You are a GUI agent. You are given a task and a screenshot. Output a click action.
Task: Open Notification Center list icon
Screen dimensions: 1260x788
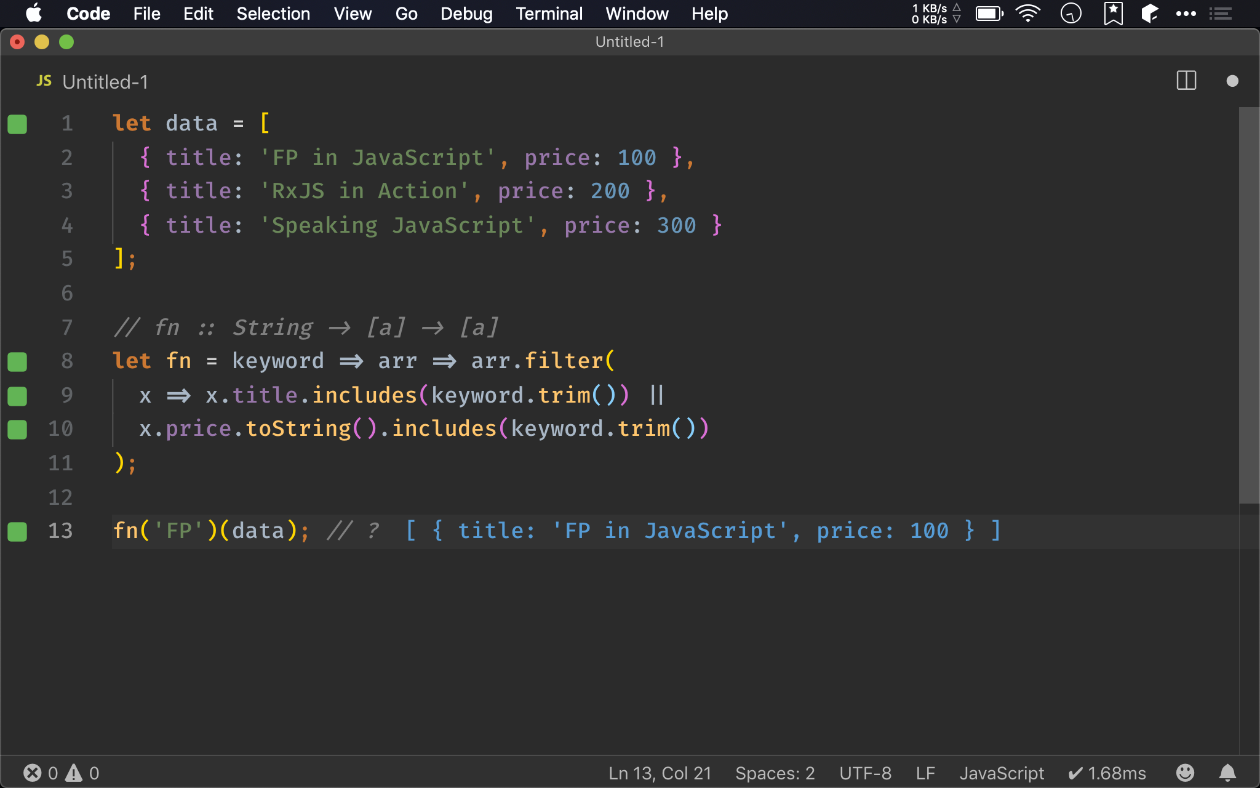pyautogui.click(x=1221, y=14)
